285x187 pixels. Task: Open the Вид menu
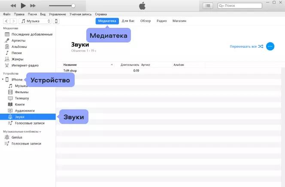(43, 14)
